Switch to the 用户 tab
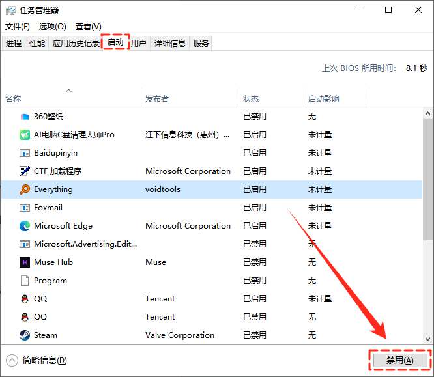Image resolution: width=434 pixels, height=377 pixels. [x=139, y=43]
